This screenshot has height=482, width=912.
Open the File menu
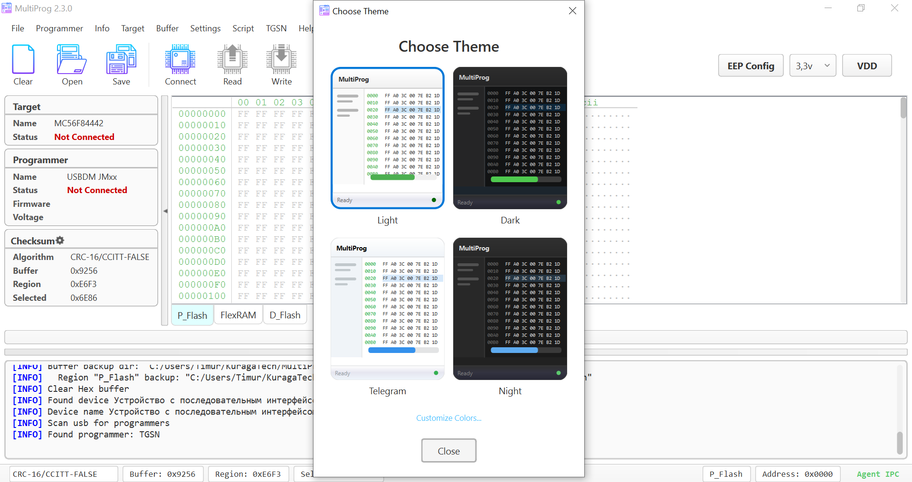[x=18, y=28]
